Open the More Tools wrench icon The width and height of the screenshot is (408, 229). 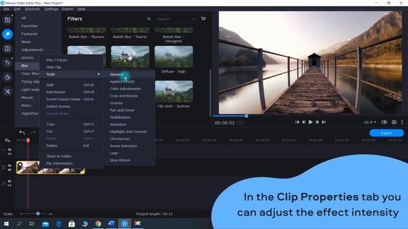(7, 92)
